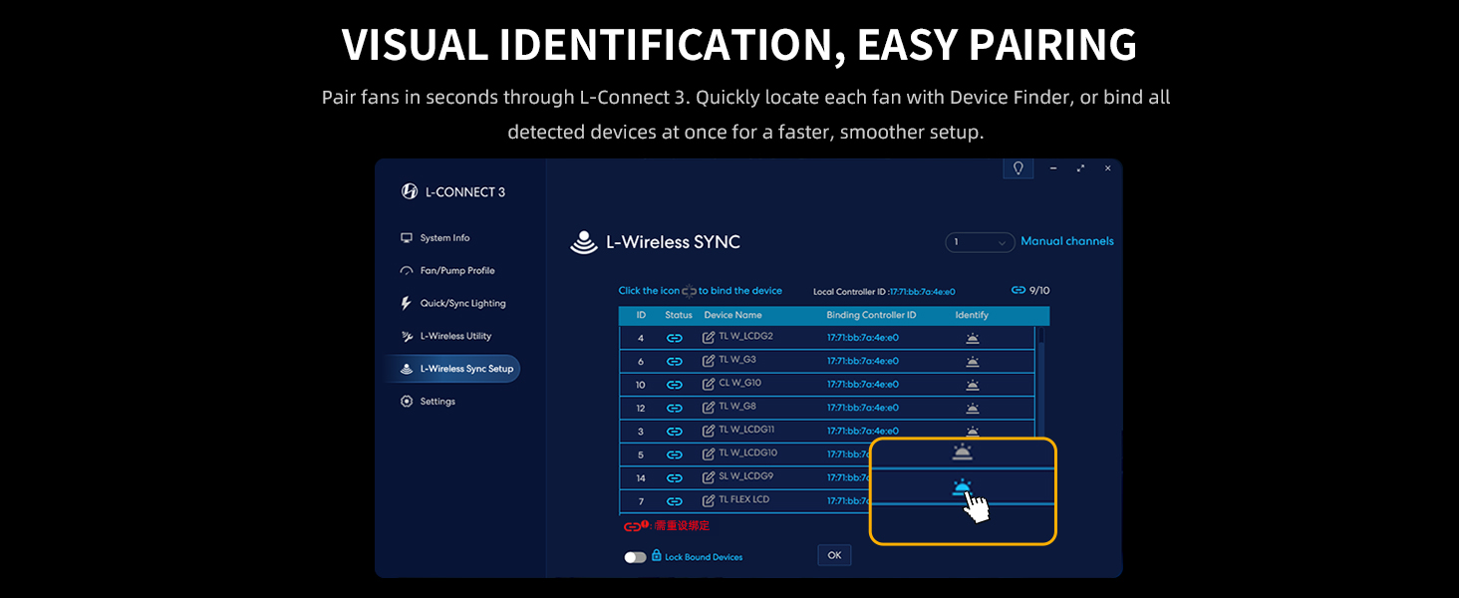
Task: Identify device TL W_LCDG2 with its light icon
Action: 972,338
